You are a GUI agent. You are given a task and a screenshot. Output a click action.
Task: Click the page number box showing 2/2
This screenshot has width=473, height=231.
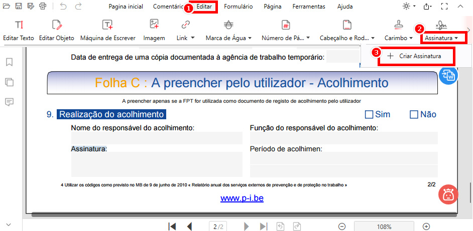pos(218,226)
